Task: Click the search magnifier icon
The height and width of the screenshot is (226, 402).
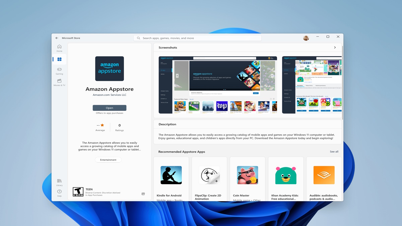Action: tap(138, 38)
